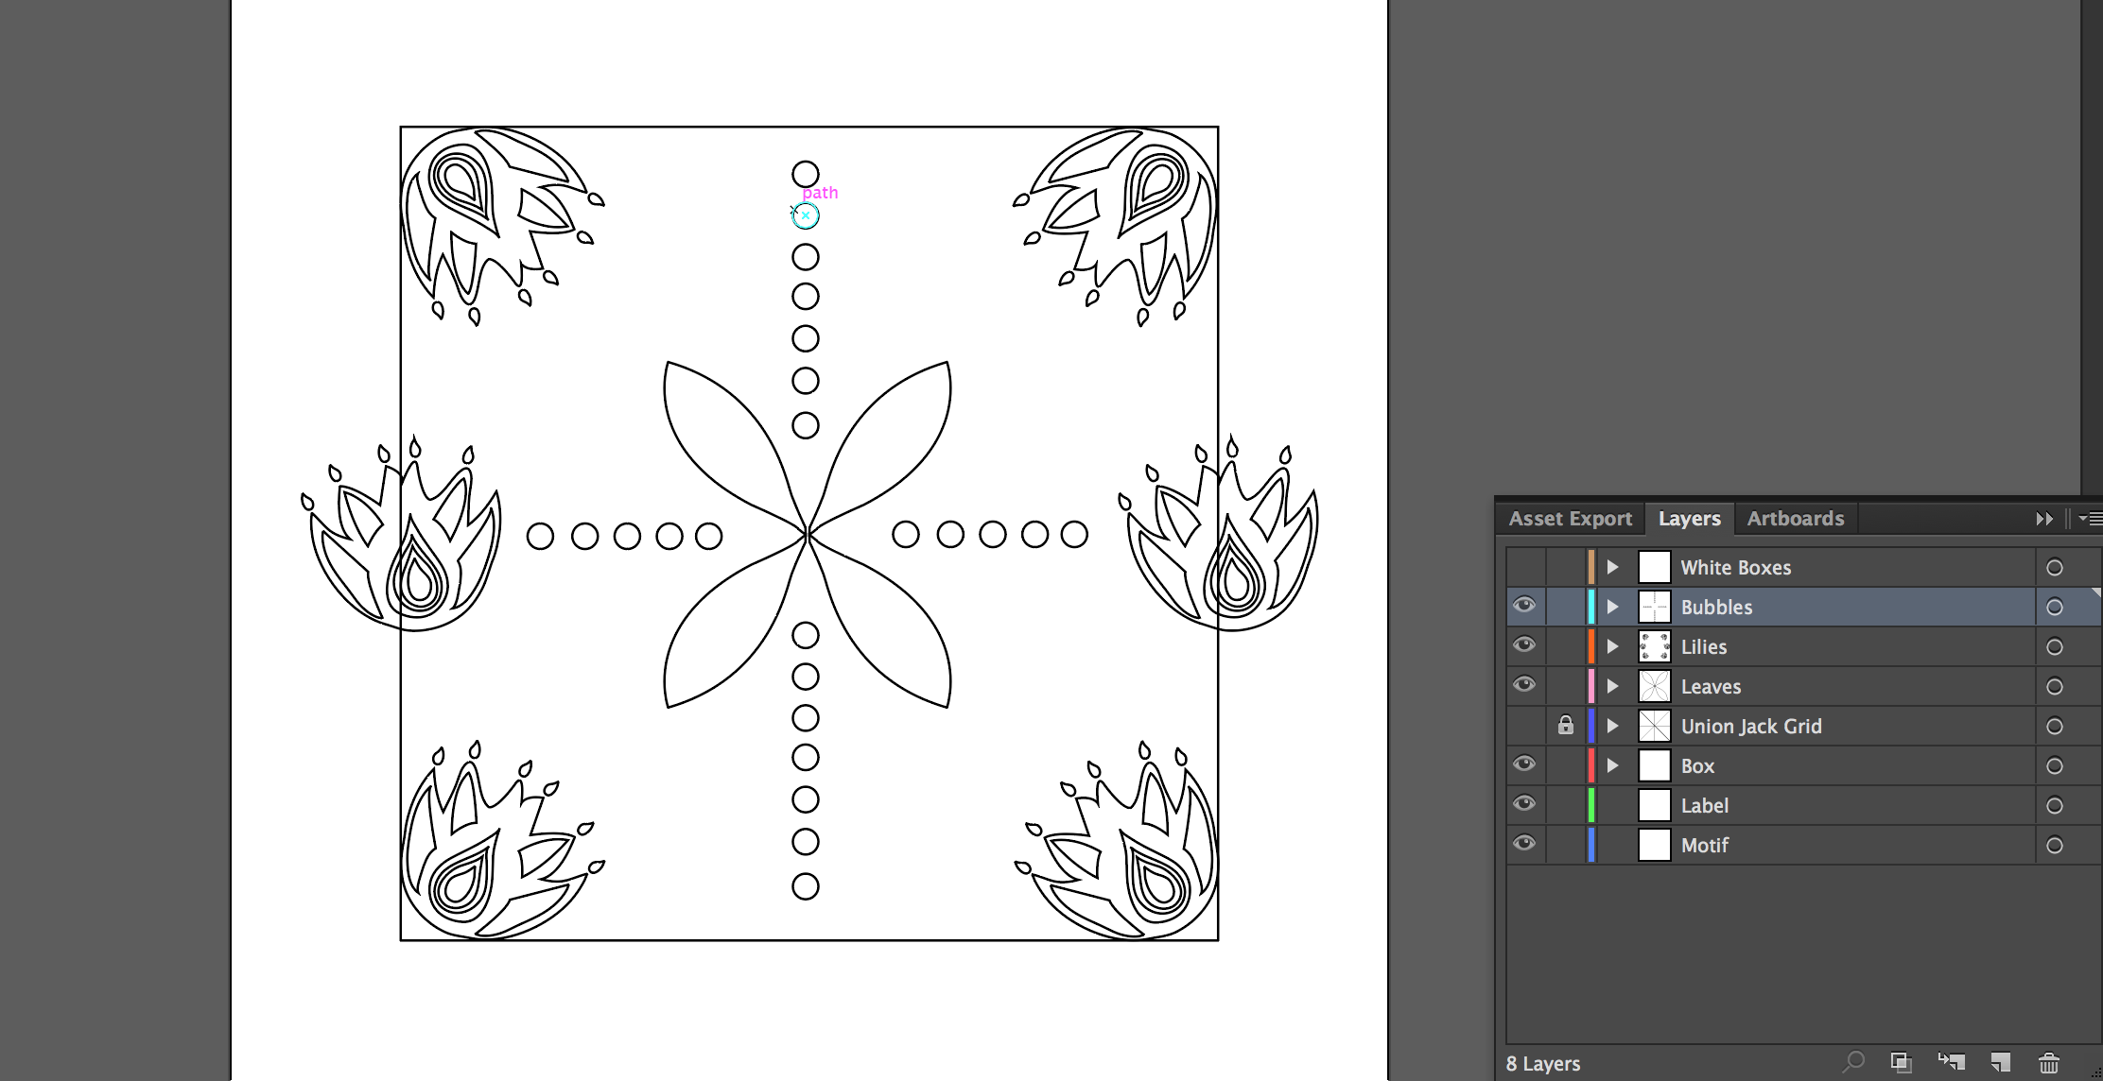Click the Delete Selection trash icon
The width and height of the screenshot is (2103, 1081).
pyautogui.click(x=2049, y=1062)
